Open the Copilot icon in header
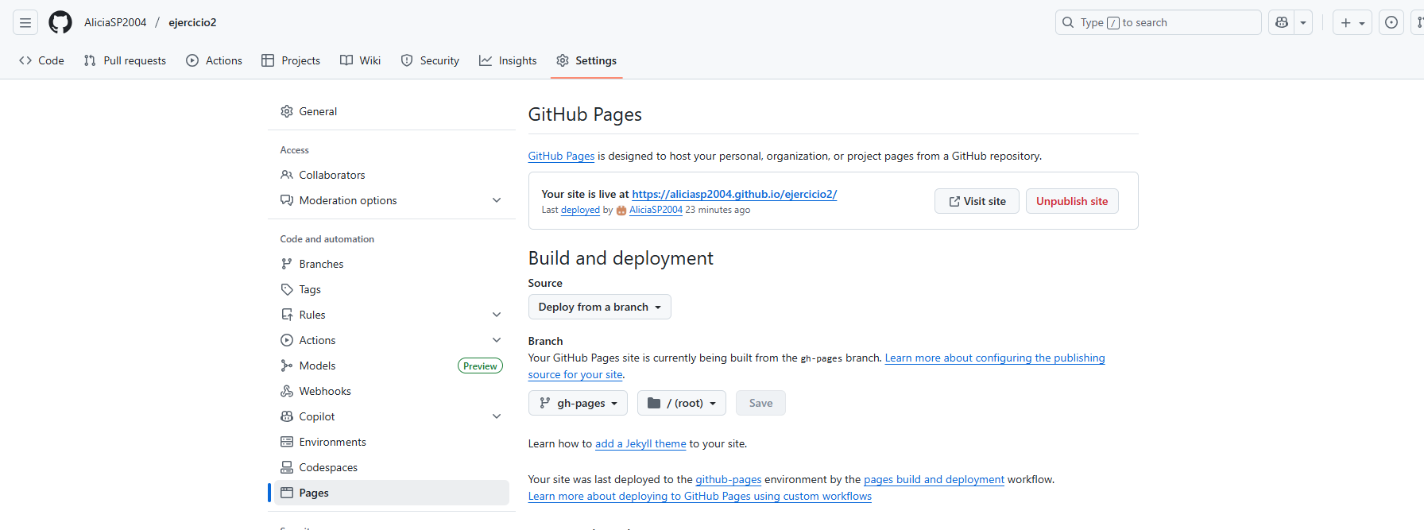This screenshot has width=1424, height=530. [1282, 22]
